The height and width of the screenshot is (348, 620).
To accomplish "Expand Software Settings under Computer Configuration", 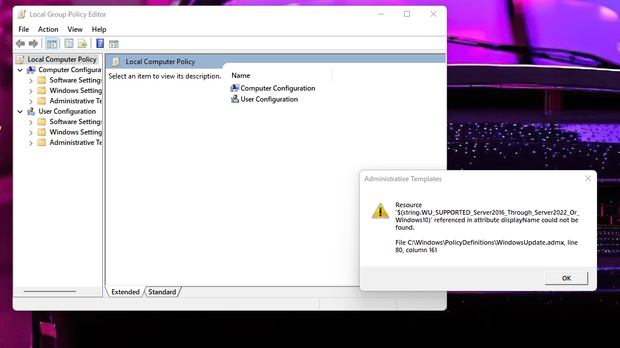I will pyautogui.click(x=31, y=81).
